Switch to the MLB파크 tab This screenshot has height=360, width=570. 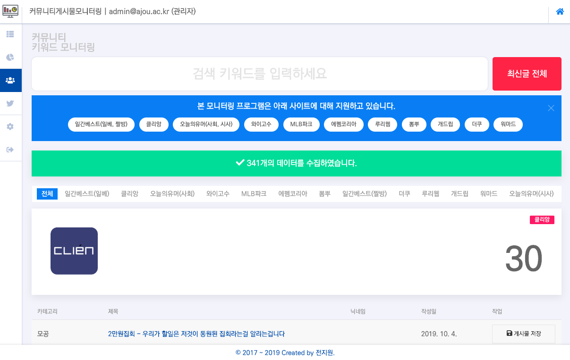point(254,193)
